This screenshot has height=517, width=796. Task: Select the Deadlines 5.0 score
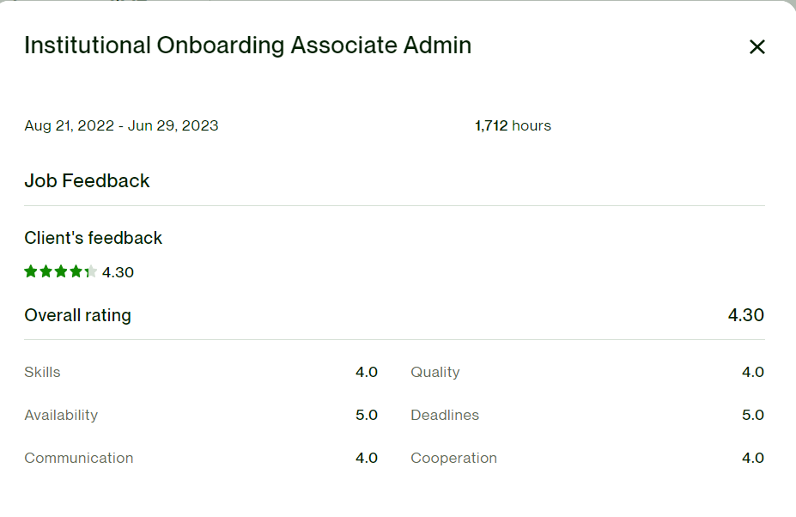click(752, 416)
